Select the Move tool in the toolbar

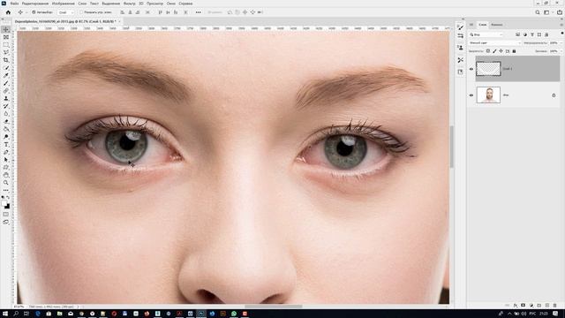coord(6,29)
